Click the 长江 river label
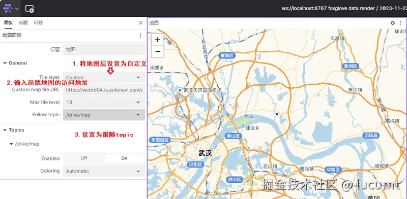Screen dimensions: 407x199 coord(249,116)
